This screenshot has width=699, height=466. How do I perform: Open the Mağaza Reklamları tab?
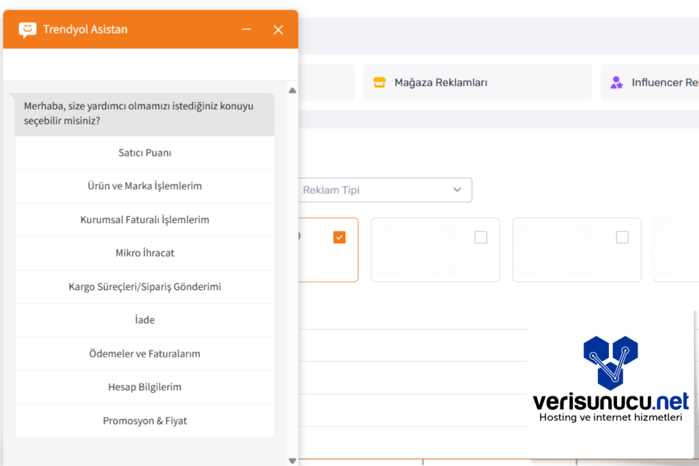[x=477, y=83]
